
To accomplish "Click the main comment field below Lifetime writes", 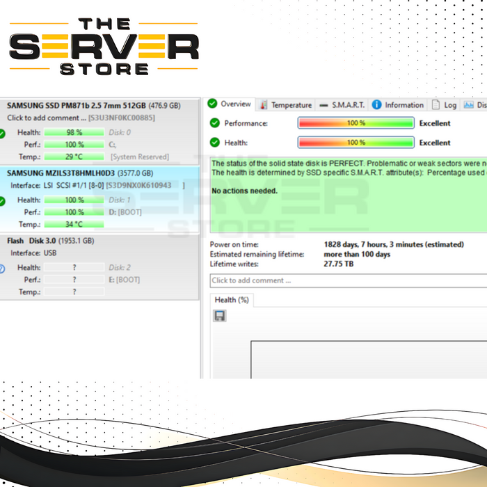I will pyautogui.click(x=348, y=280).
